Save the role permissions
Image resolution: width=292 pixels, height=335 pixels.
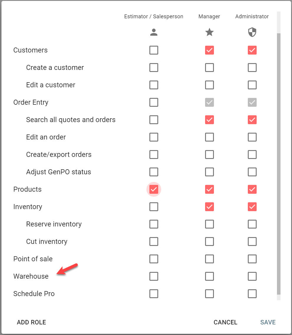[x=268, y=322]
